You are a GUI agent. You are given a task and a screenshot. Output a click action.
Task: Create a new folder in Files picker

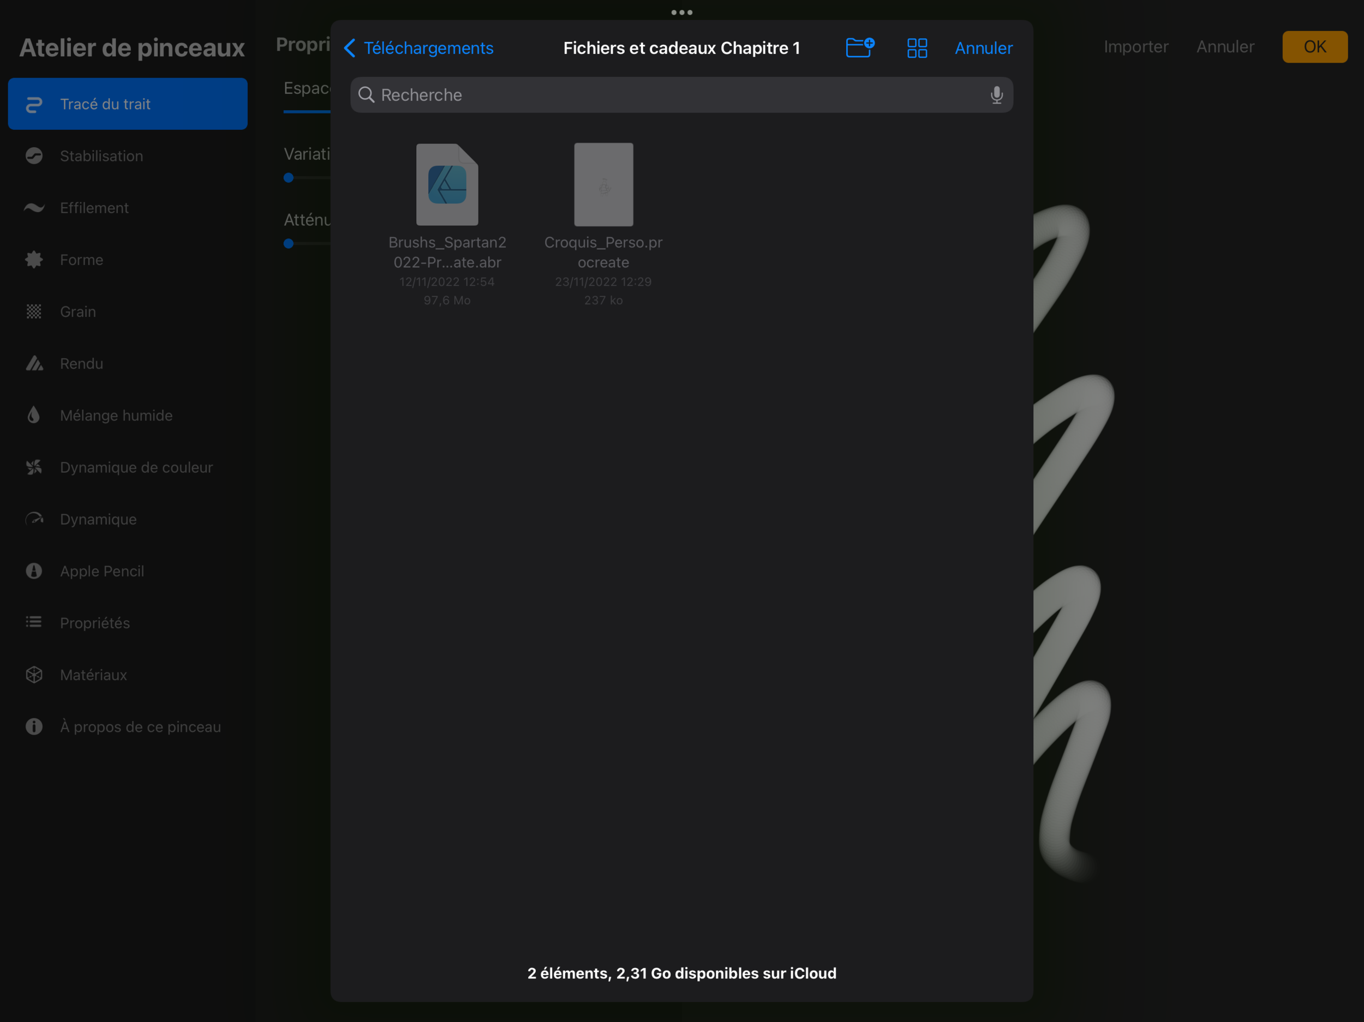coord(859,47)
